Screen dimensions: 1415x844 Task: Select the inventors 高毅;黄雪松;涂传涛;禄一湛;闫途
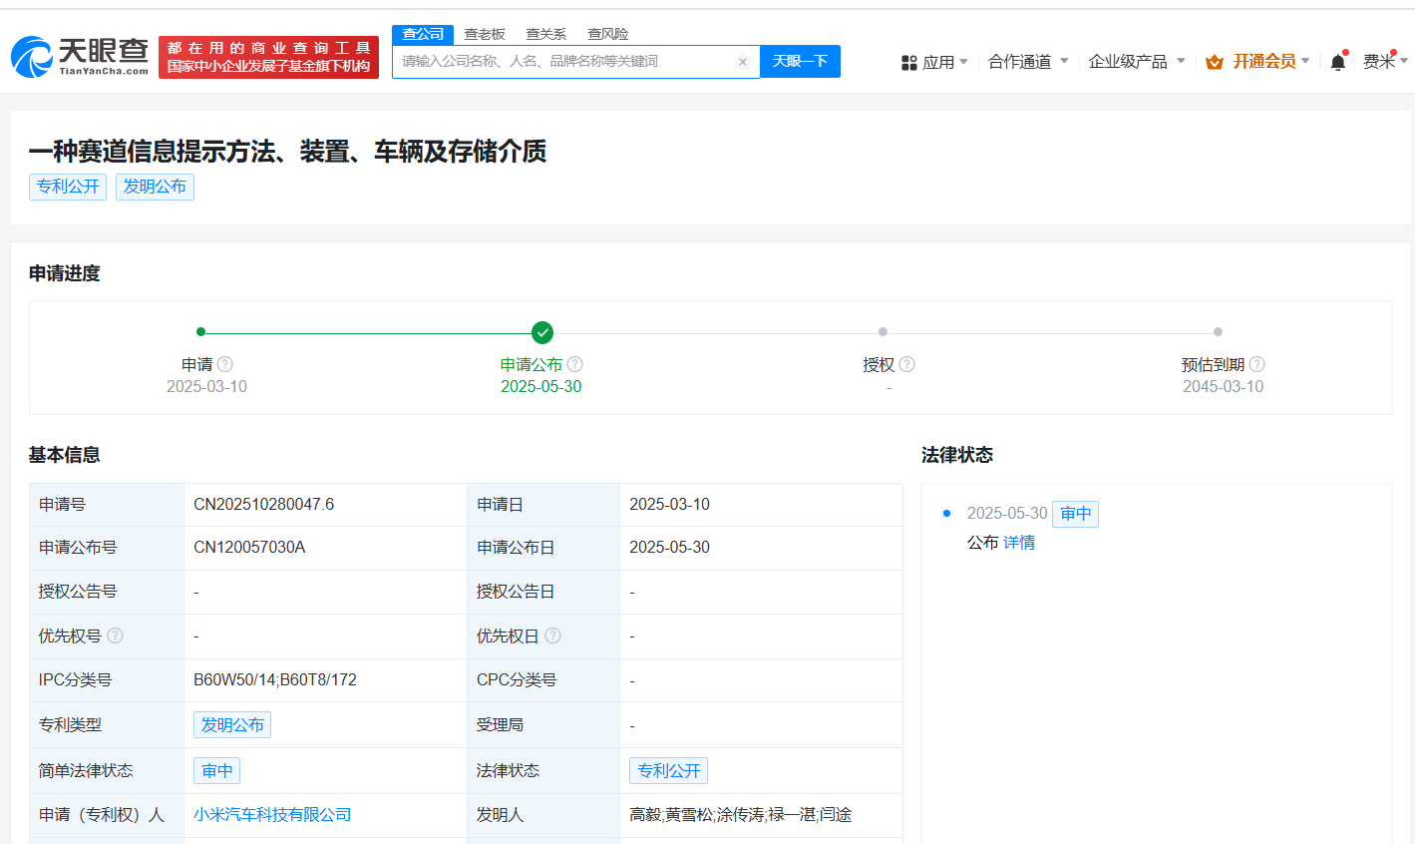(x=740, y=815)
